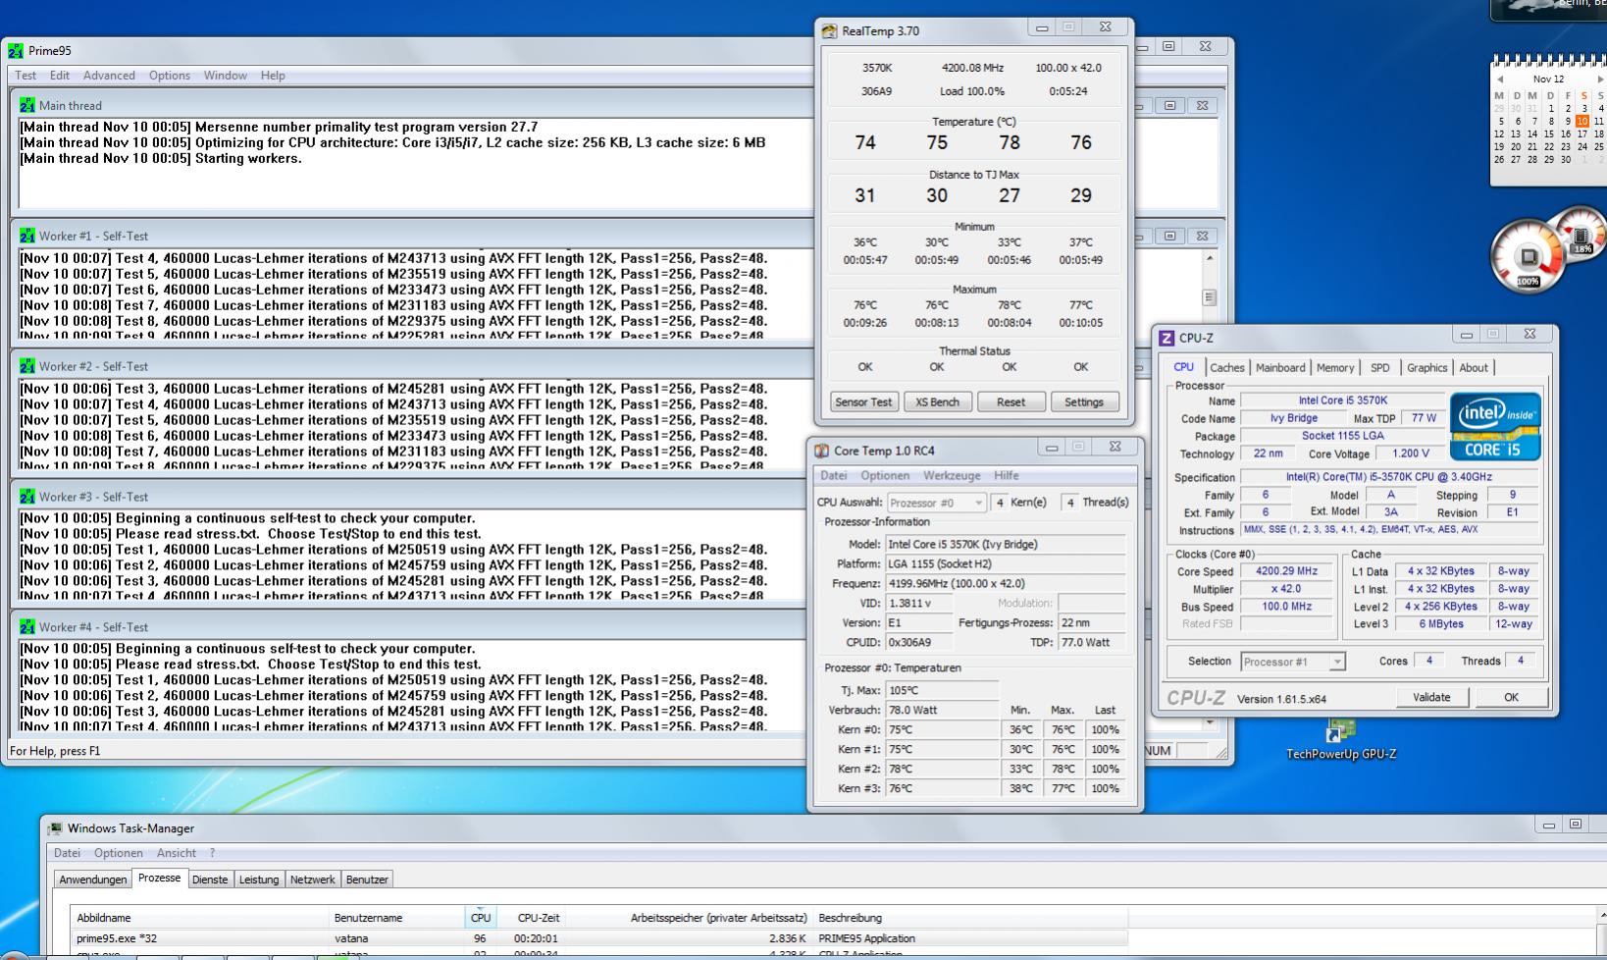This screenshot has height=960, width=1607.
Task: Open the Prime95 Options menu
Action: click(x=170, y=76)
